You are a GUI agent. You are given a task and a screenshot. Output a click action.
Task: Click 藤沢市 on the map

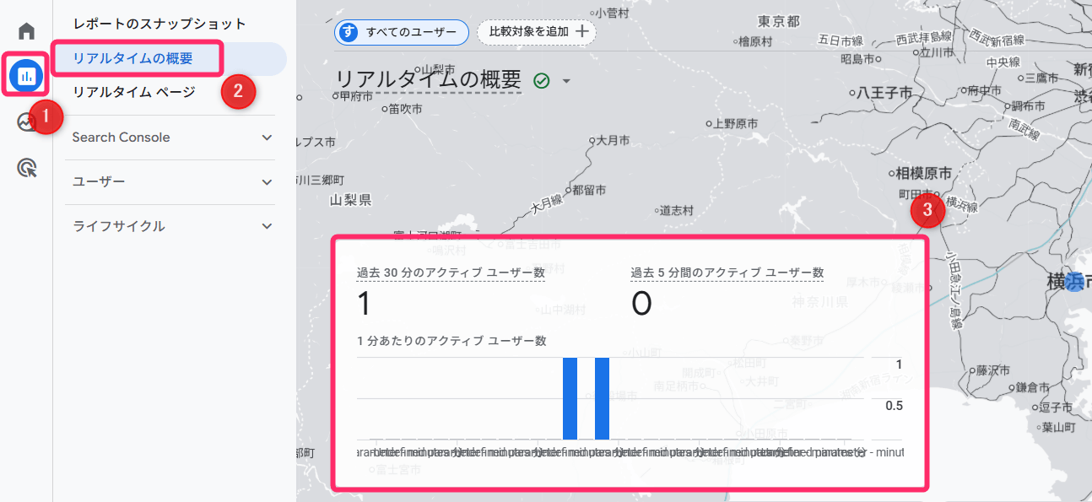tap(993, 370)
